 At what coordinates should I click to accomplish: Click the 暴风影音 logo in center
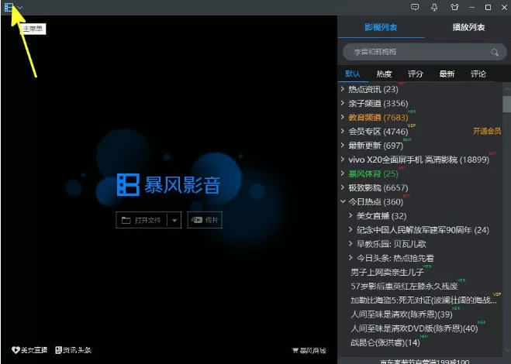tap(168, 184)
